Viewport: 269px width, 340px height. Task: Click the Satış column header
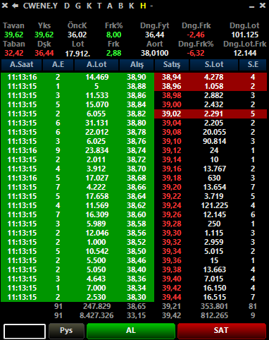click(172, 65)
